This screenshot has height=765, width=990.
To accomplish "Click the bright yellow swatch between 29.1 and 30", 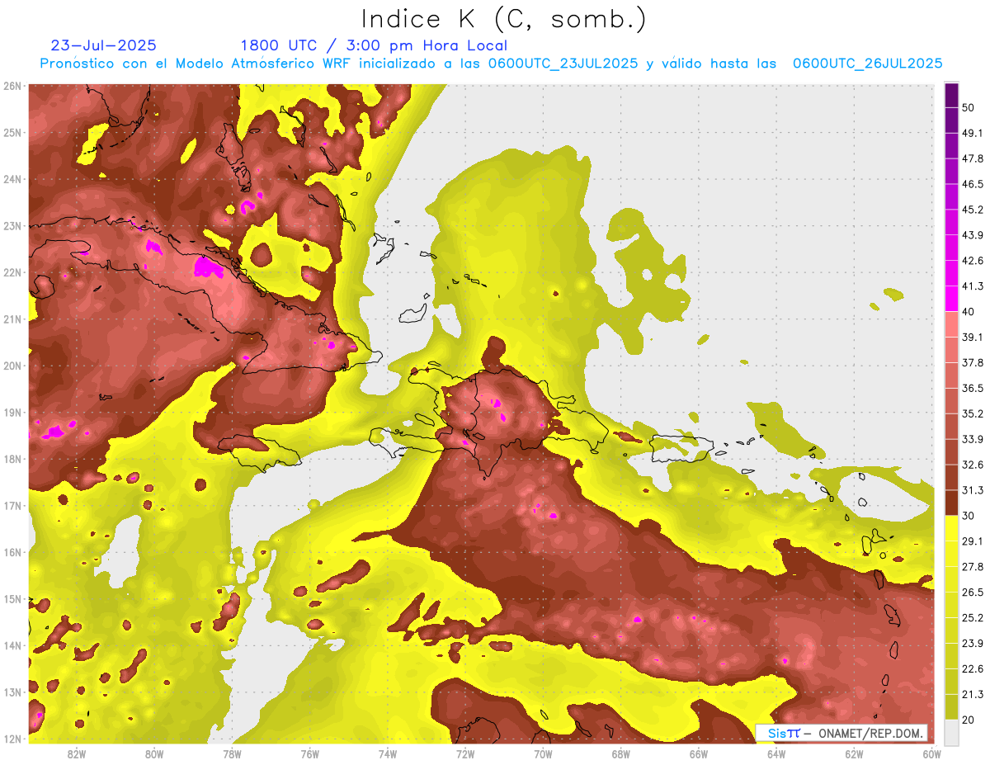I will point(951,528).
